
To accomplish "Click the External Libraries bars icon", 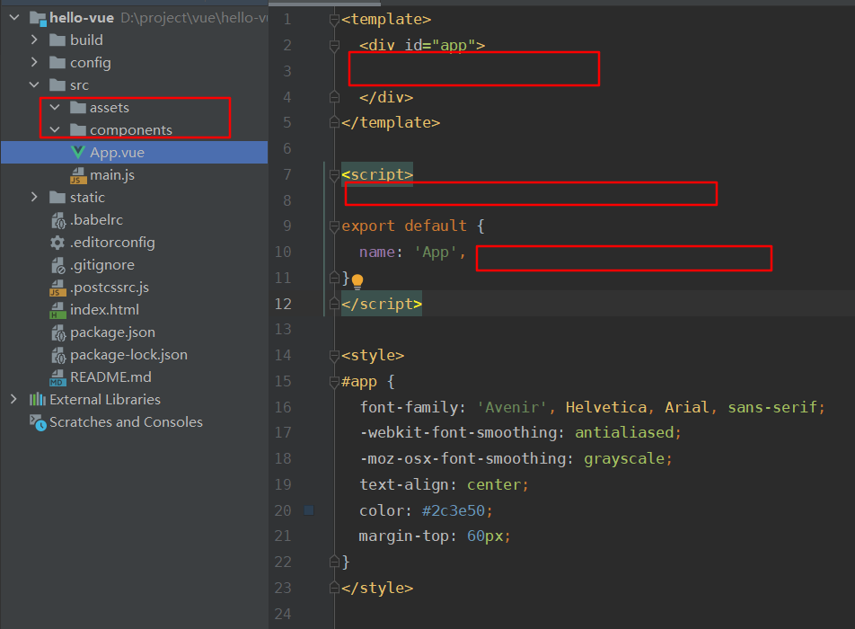I will tap(37, 399).
